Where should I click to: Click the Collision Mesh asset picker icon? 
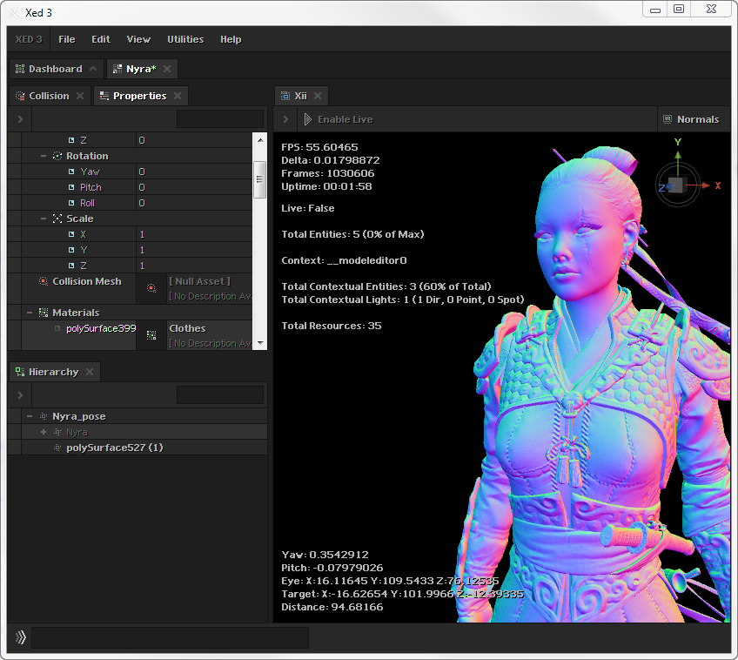(151, 288)
